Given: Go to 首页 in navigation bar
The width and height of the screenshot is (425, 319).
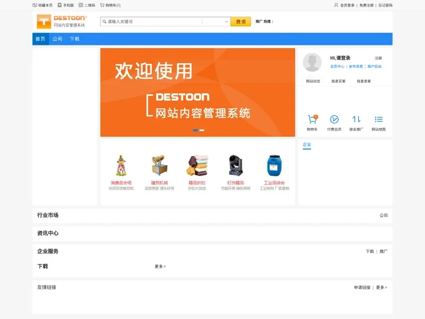Looking at the screenshot, I should [x=40, y=39].
